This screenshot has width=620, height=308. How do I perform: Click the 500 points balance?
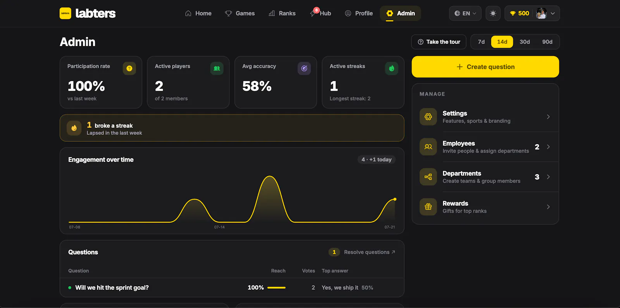(524, 13)
